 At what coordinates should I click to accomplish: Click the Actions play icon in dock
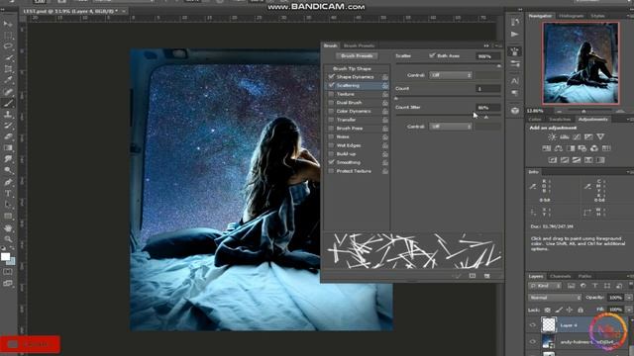[x=515, y=35]
